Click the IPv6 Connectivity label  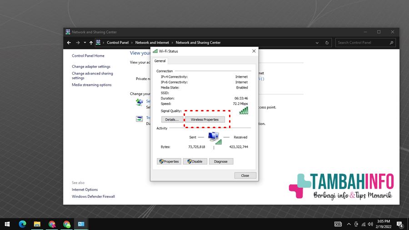tap(174, 82)
